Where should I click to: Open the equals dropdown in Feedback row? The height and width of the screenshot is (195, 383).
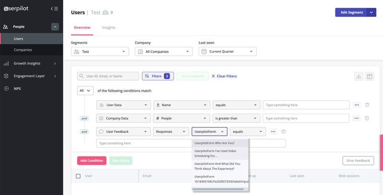[x=248, y=131]
